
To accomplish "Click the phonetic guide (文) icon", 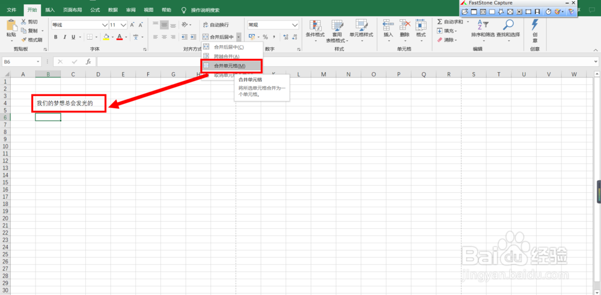I will (x=136, y=37).
